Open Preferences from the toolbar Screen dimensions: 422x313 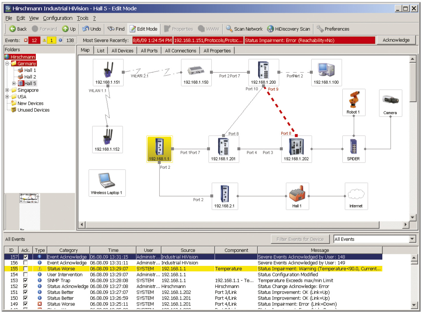coord(333,29)
